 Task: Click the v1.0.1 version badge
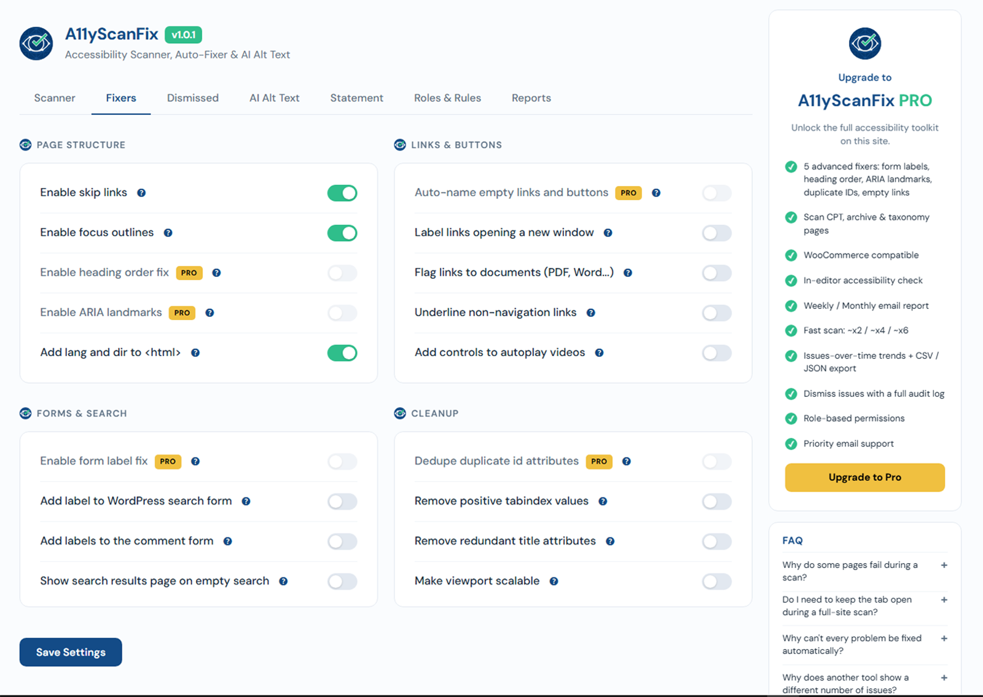coord(183,34)
